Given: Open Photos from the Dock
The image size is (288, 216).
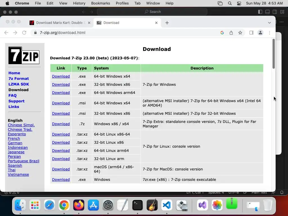Looking at the screenshot, I should pos(217,205).
